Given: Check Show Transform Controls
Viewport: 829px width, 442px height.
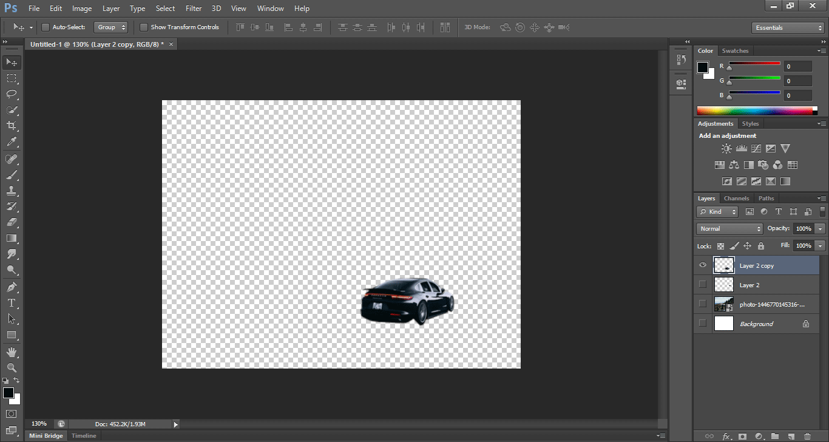Looking at the screenshot, I should [x=144, y=27].
